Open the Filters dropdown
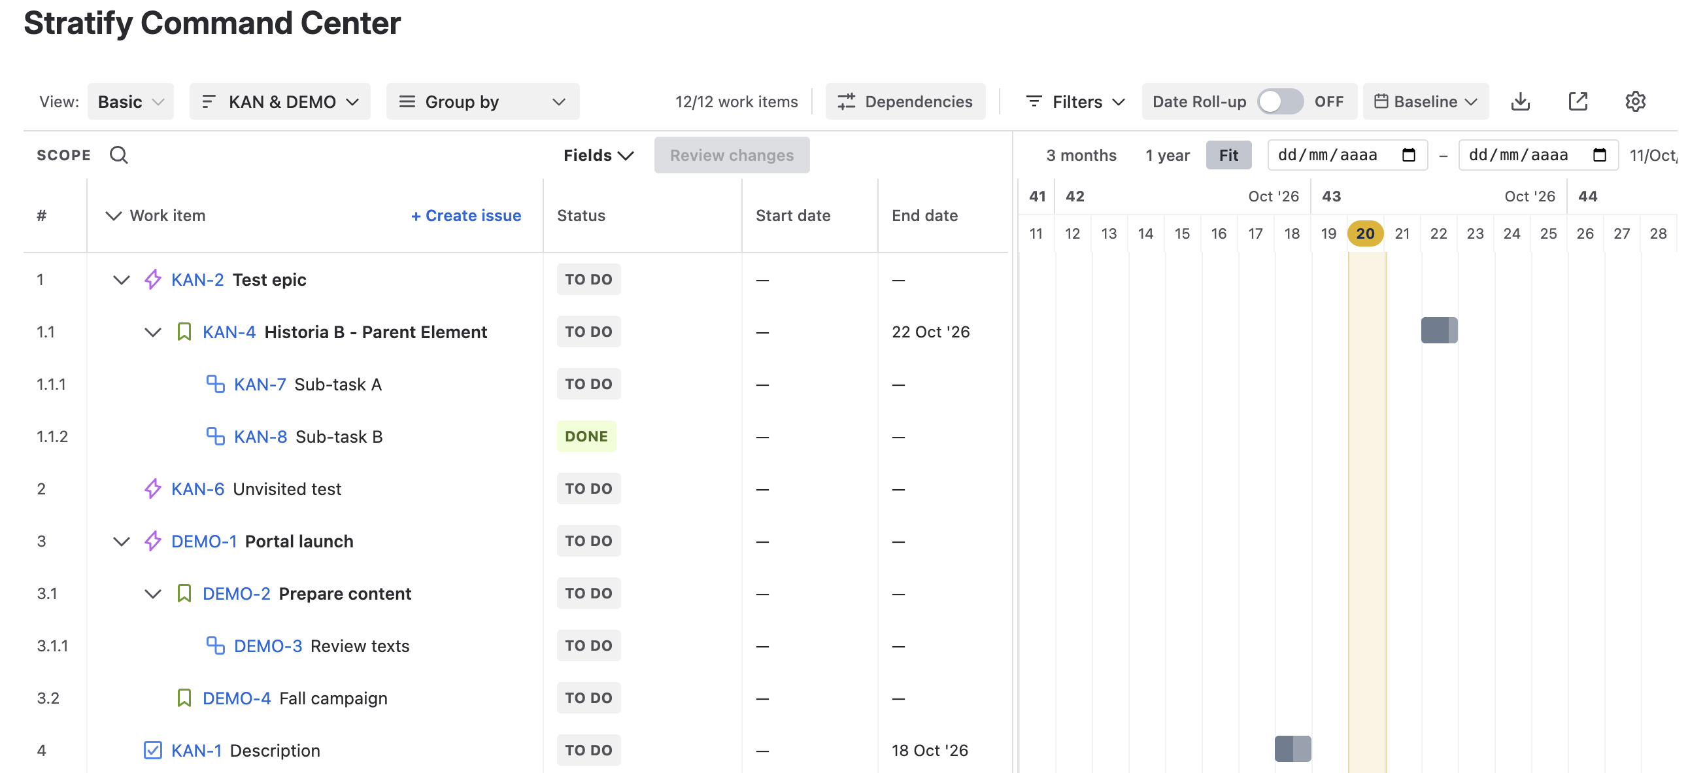The height and width of the screenshot is (773, 1688). (x=1075, y=101)
